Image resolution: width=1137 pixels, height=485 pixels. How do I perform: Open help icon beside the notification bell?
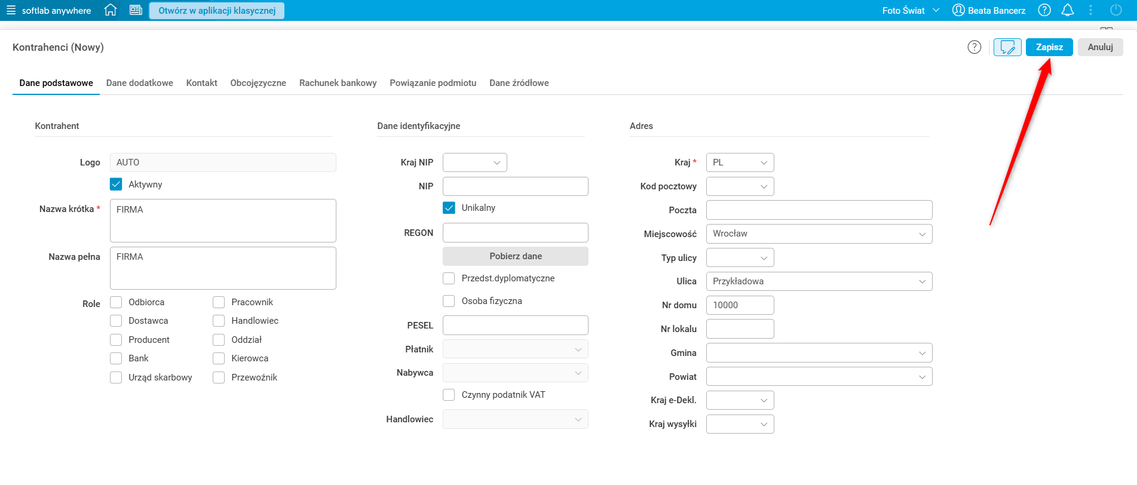point(1044,10)
